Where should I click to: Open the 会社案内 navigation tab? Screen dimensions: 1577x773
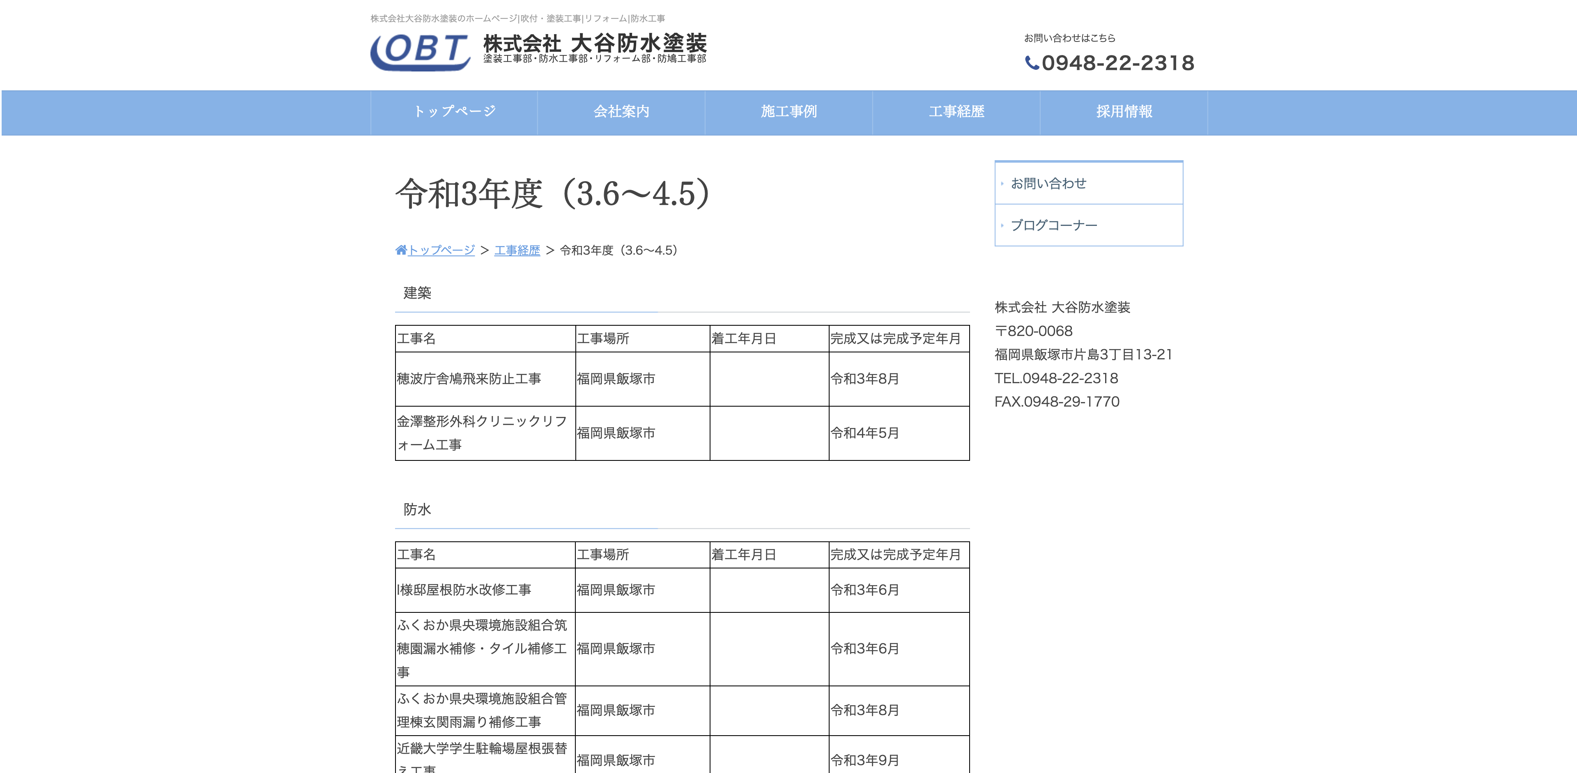coord(621,113)
